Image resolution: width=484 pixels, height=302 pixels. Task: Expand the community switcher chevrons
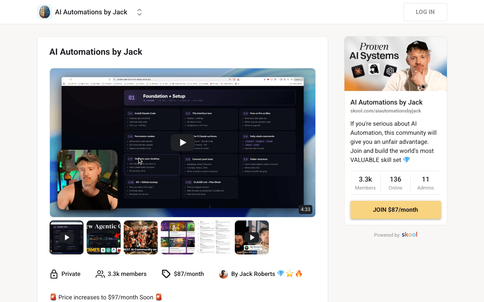(x=140, y=12)
